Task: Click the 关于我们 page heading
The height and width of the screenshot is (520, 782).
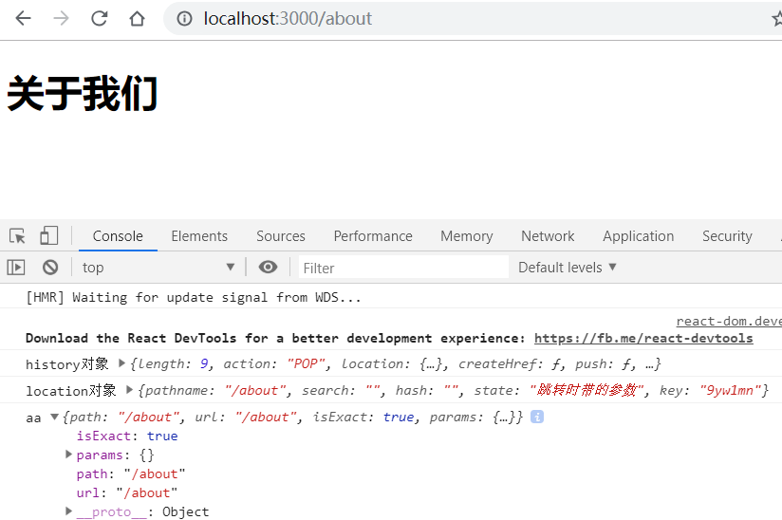Action: point(83,93)
